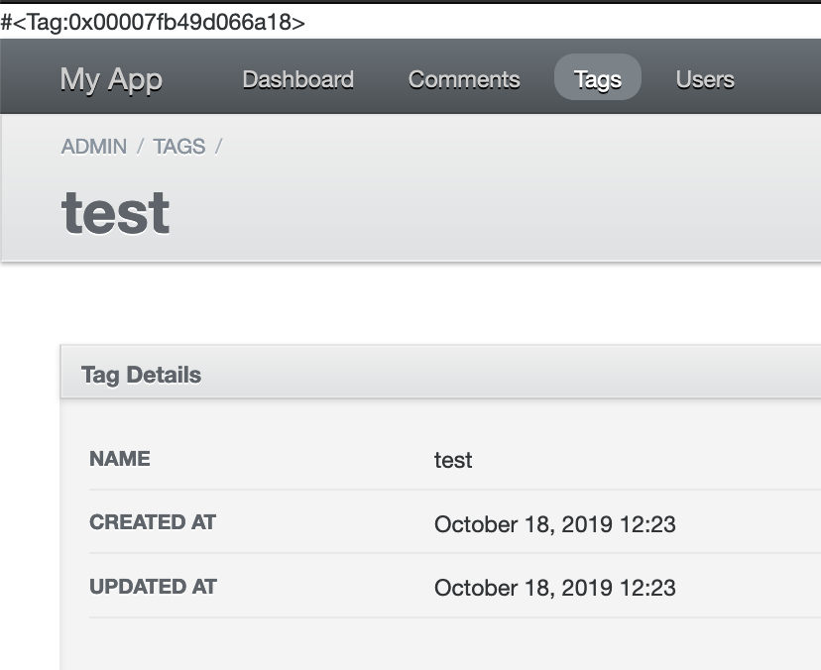821x670 pixels.
Task: Click inside the gray header banner
Action: [496, 188]
